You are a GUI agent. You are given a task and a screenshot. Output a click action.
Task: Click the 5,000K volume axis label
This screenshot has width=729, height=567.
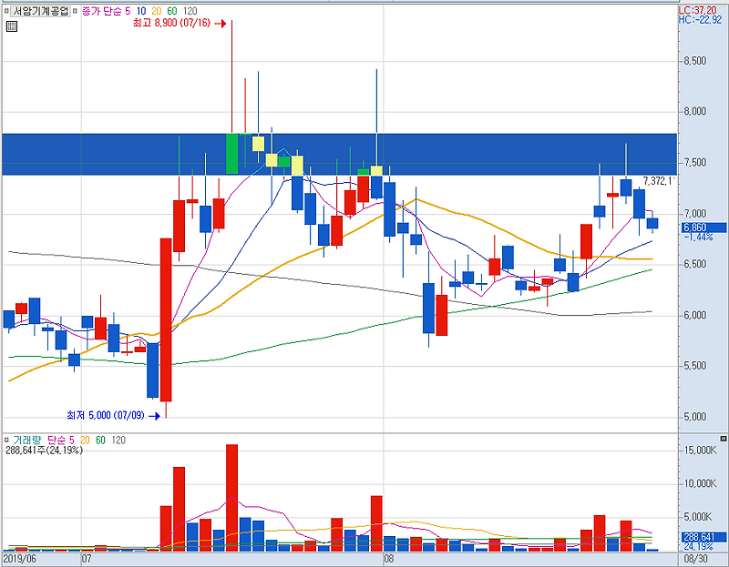pos(698,517)
